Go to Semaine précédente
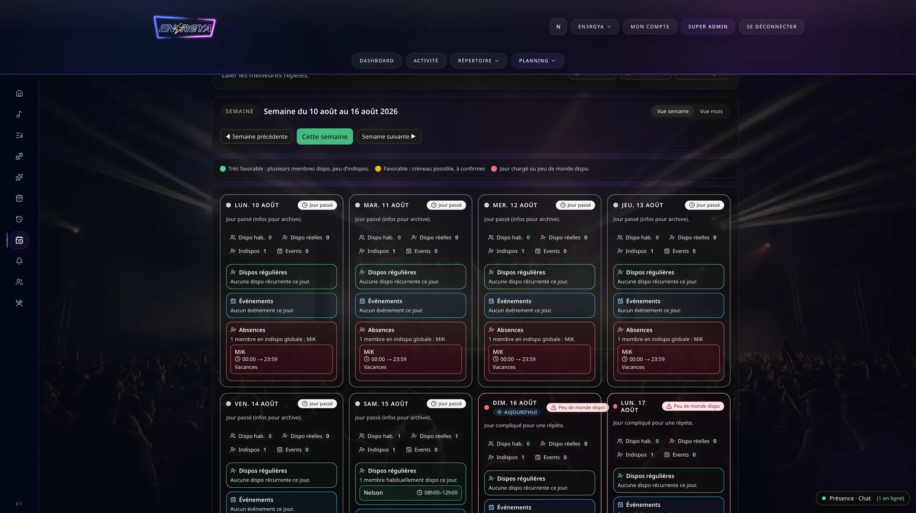Screen dimensions: 916x513 pos(256,137)
